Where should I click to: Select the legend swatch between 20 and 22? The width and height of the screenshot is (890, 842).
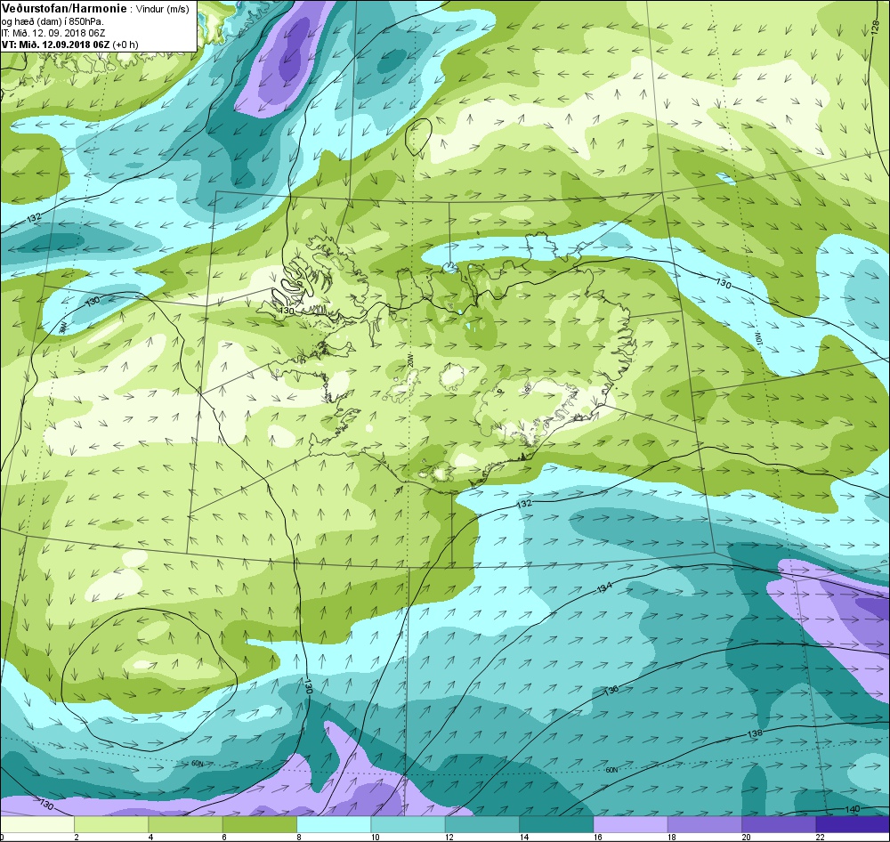(778, 824)
